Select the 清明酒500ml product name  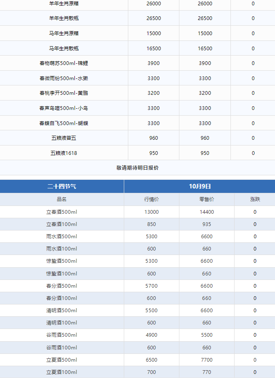62,311
